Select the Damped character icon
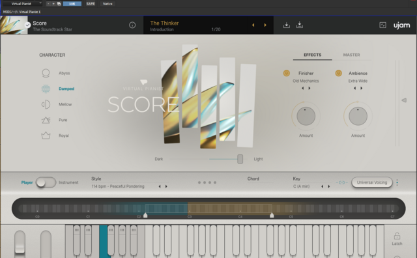Viewport: 417px width, 258px height. tap(46, 89)
